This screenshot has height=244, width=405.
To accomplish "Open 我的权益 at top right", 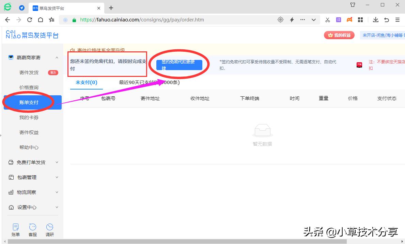I will (x=339, y=35).
